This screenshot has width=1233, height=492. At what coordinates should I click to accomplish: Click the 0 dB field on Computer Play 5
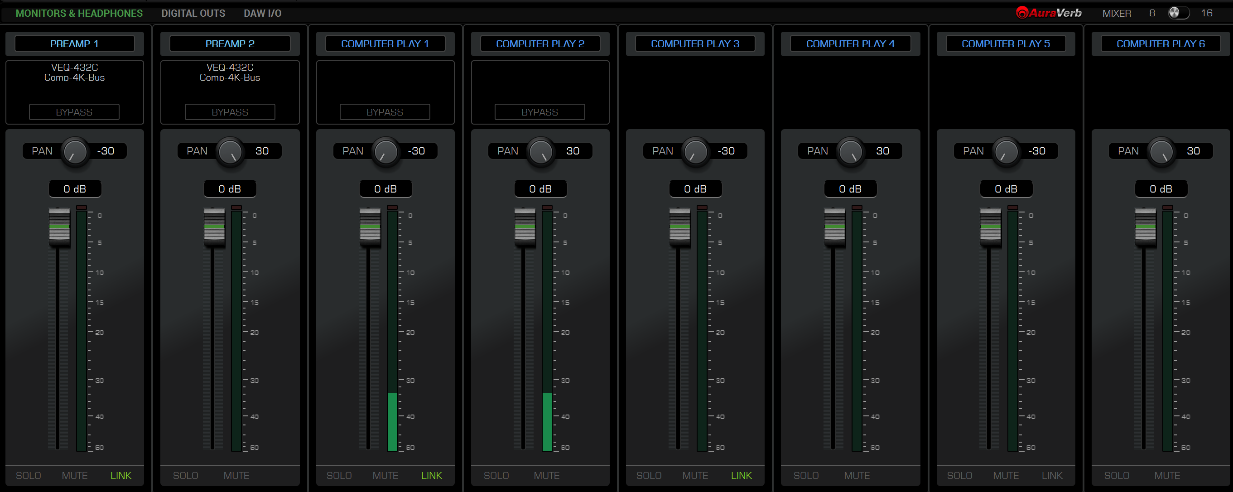1006,189
